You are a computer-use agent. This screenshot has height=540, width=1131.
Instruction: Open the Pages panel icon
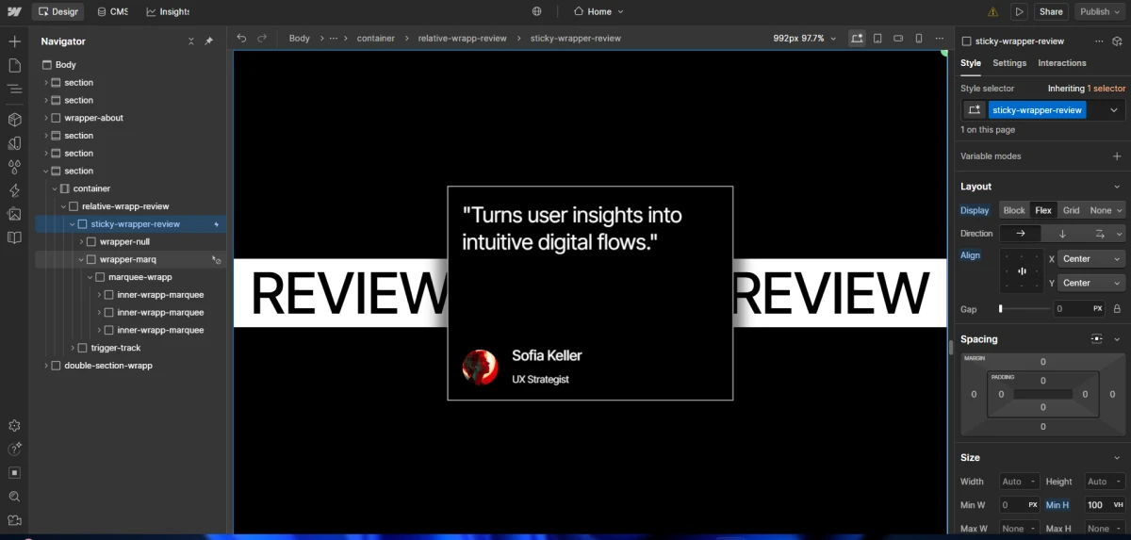click(x=14, y=65)
